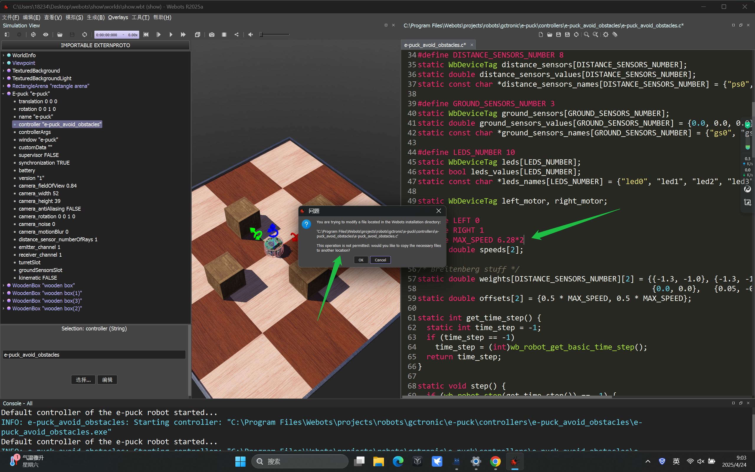
Task: Click the reload world icon
Action: pyautogui.click(x=85, y=35)
